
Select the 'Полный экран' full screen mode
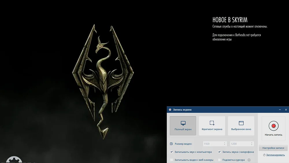point(183,126)
